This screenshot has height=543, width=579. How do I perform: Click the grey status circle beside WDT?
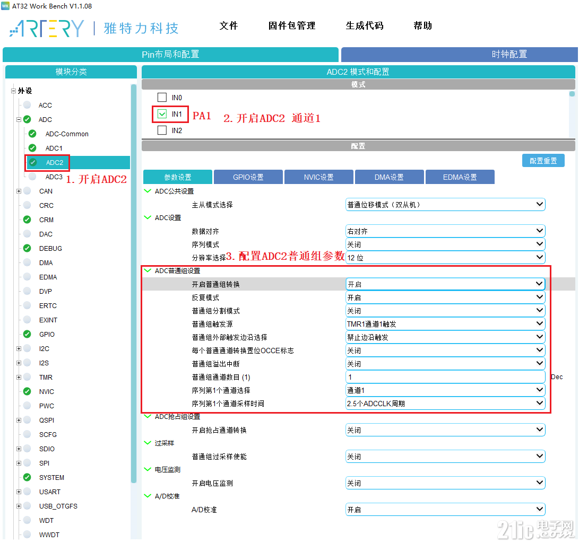coord(27,520)
